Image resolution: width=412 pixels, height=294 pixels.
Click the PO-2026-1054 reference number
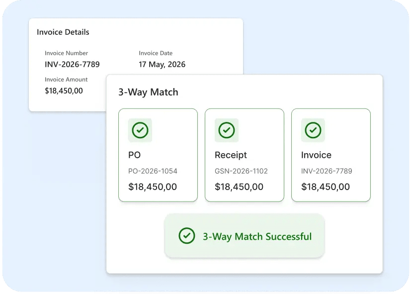click(153, 171)
